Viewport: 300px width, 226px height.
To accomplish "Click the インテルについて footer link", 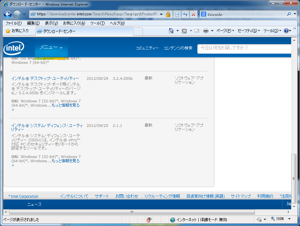I will [x=74, y=196].
